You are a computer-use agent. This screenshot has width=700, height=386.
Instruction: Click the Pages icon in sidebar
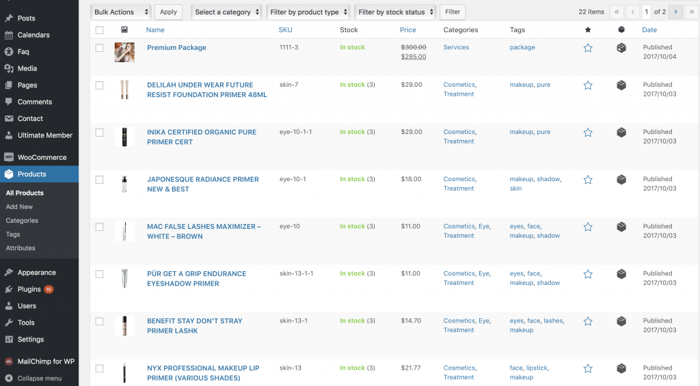(8, 85)
